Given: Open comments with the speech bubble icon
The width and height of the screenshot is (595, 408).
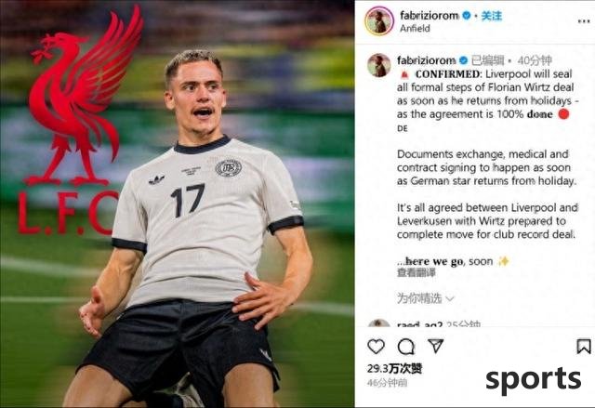Looking at the screenshot, I should tap(406, 346).
